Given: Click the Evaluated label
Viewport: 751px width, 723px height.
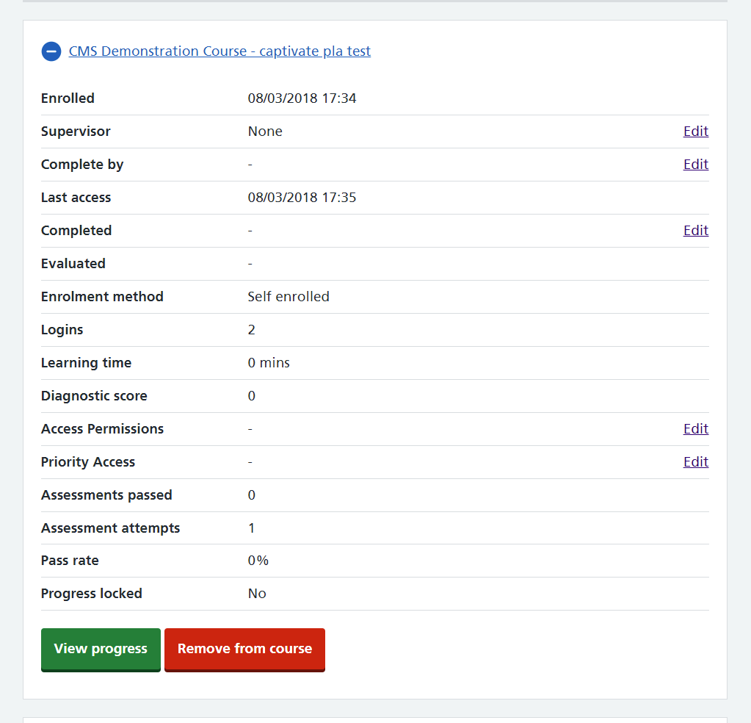Looking at the screenshot, I should 73,264.
